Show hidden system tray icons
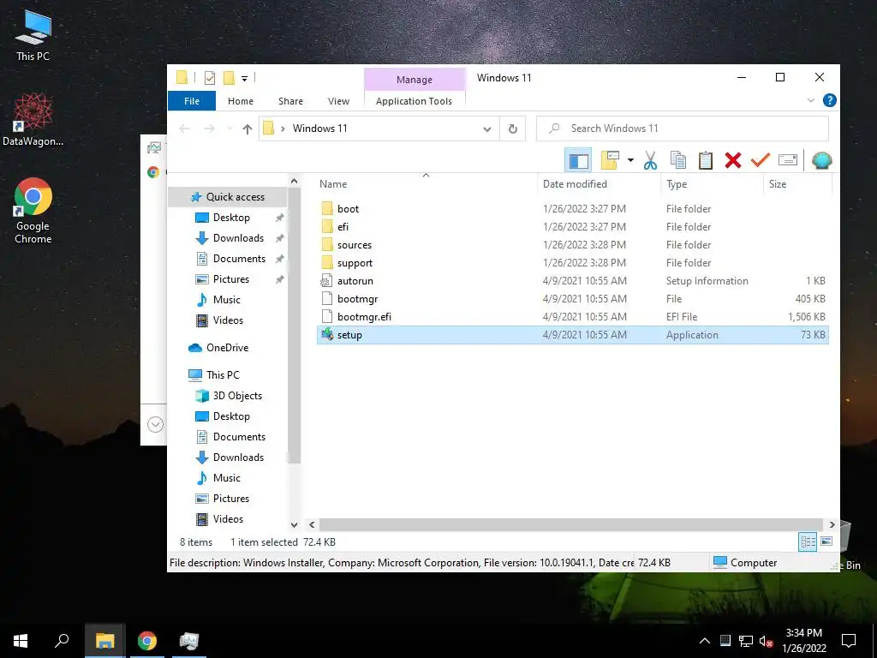The image size is (877, 658). click(x=705, y=641)
